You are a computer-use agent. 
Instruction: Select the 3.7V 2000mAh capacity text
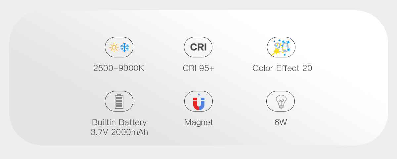[x=119, y=132]
